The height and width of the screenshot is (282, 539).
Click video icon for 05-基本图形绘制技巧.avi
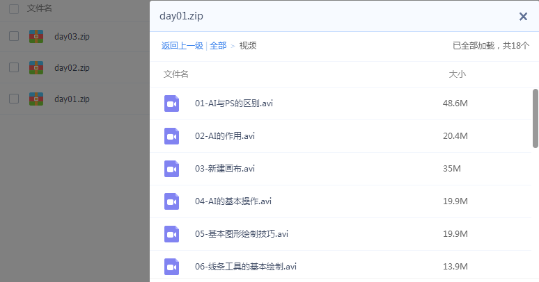click(171, 234)
